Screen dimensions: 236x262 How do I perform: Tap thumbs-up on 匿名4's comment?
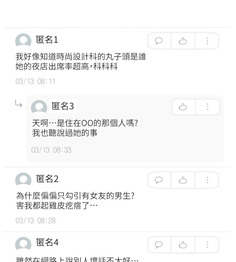coord(183,245)
